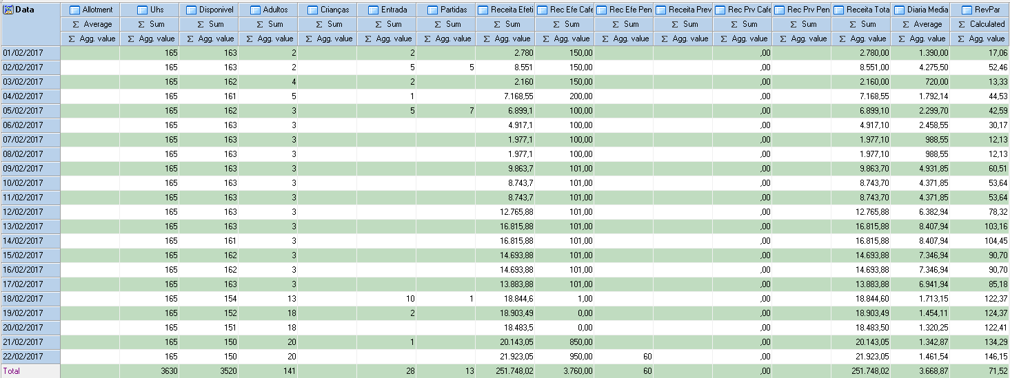Select the 01/02/2017 date row header
The width and height of the screenshot is (1010, 378).
click(x=30, y=53)
